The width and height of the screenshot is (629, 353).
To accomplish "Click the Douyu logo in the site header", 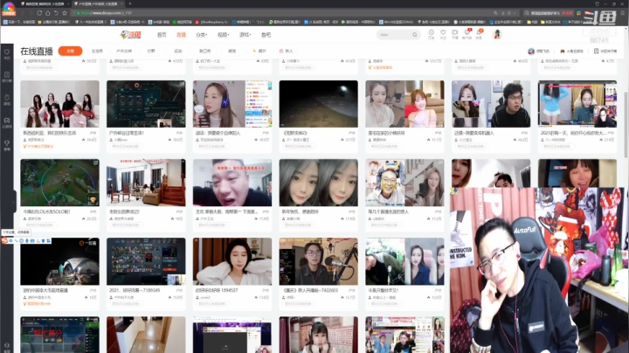I will tap(131, 35).
